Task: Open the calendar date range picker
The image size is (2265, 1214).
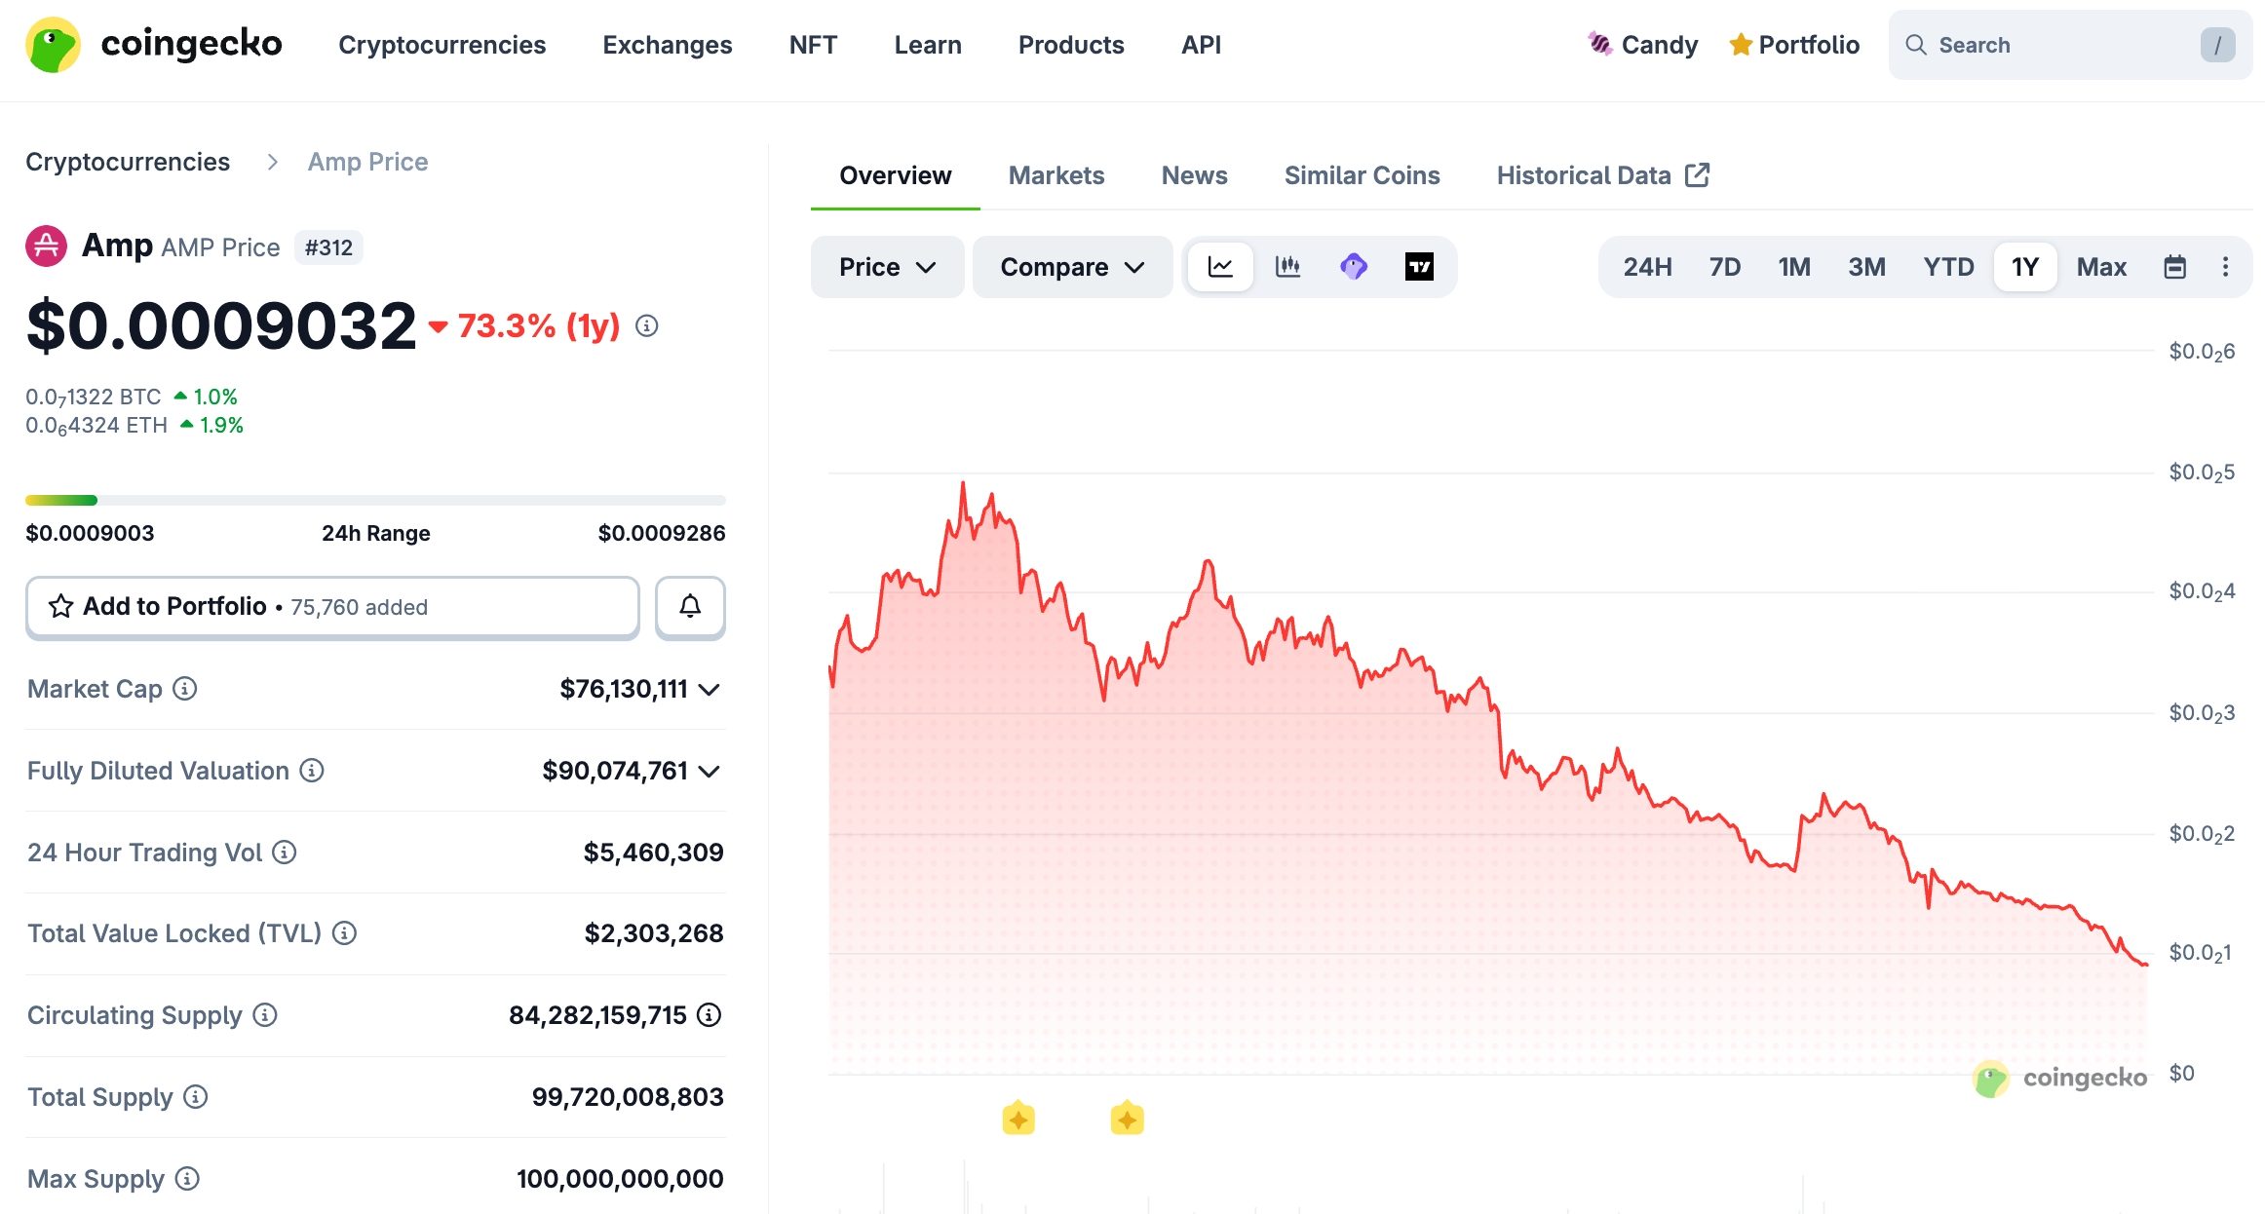Action: pyautogui.click(x=2176, y=266)
